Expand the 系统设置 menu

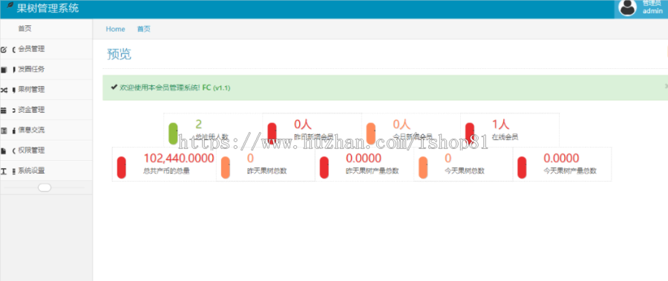click(x=46, y=171)
